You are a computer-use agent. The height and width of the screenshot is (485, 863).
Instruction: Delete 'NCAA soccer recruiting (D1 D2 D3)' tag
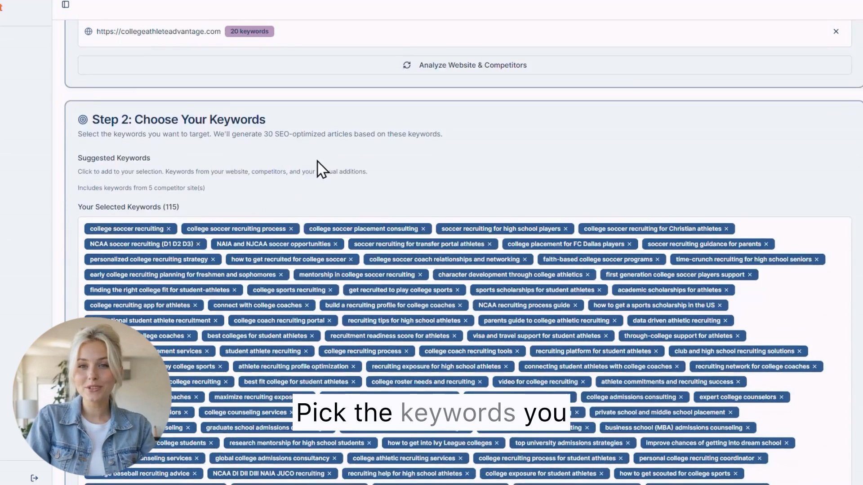pos(198,244)
